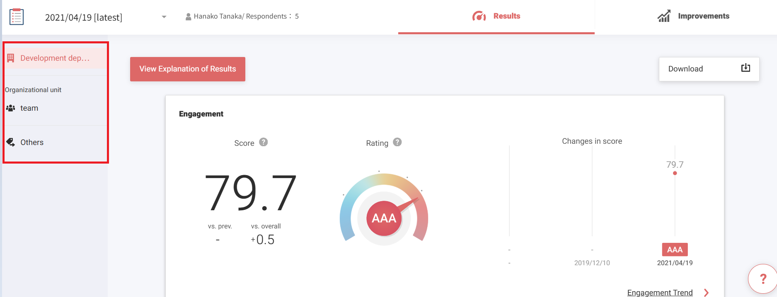The width and height of the screenshot is (777, 297).
Task: Open the team organizational unit
Action: point(29,108)
